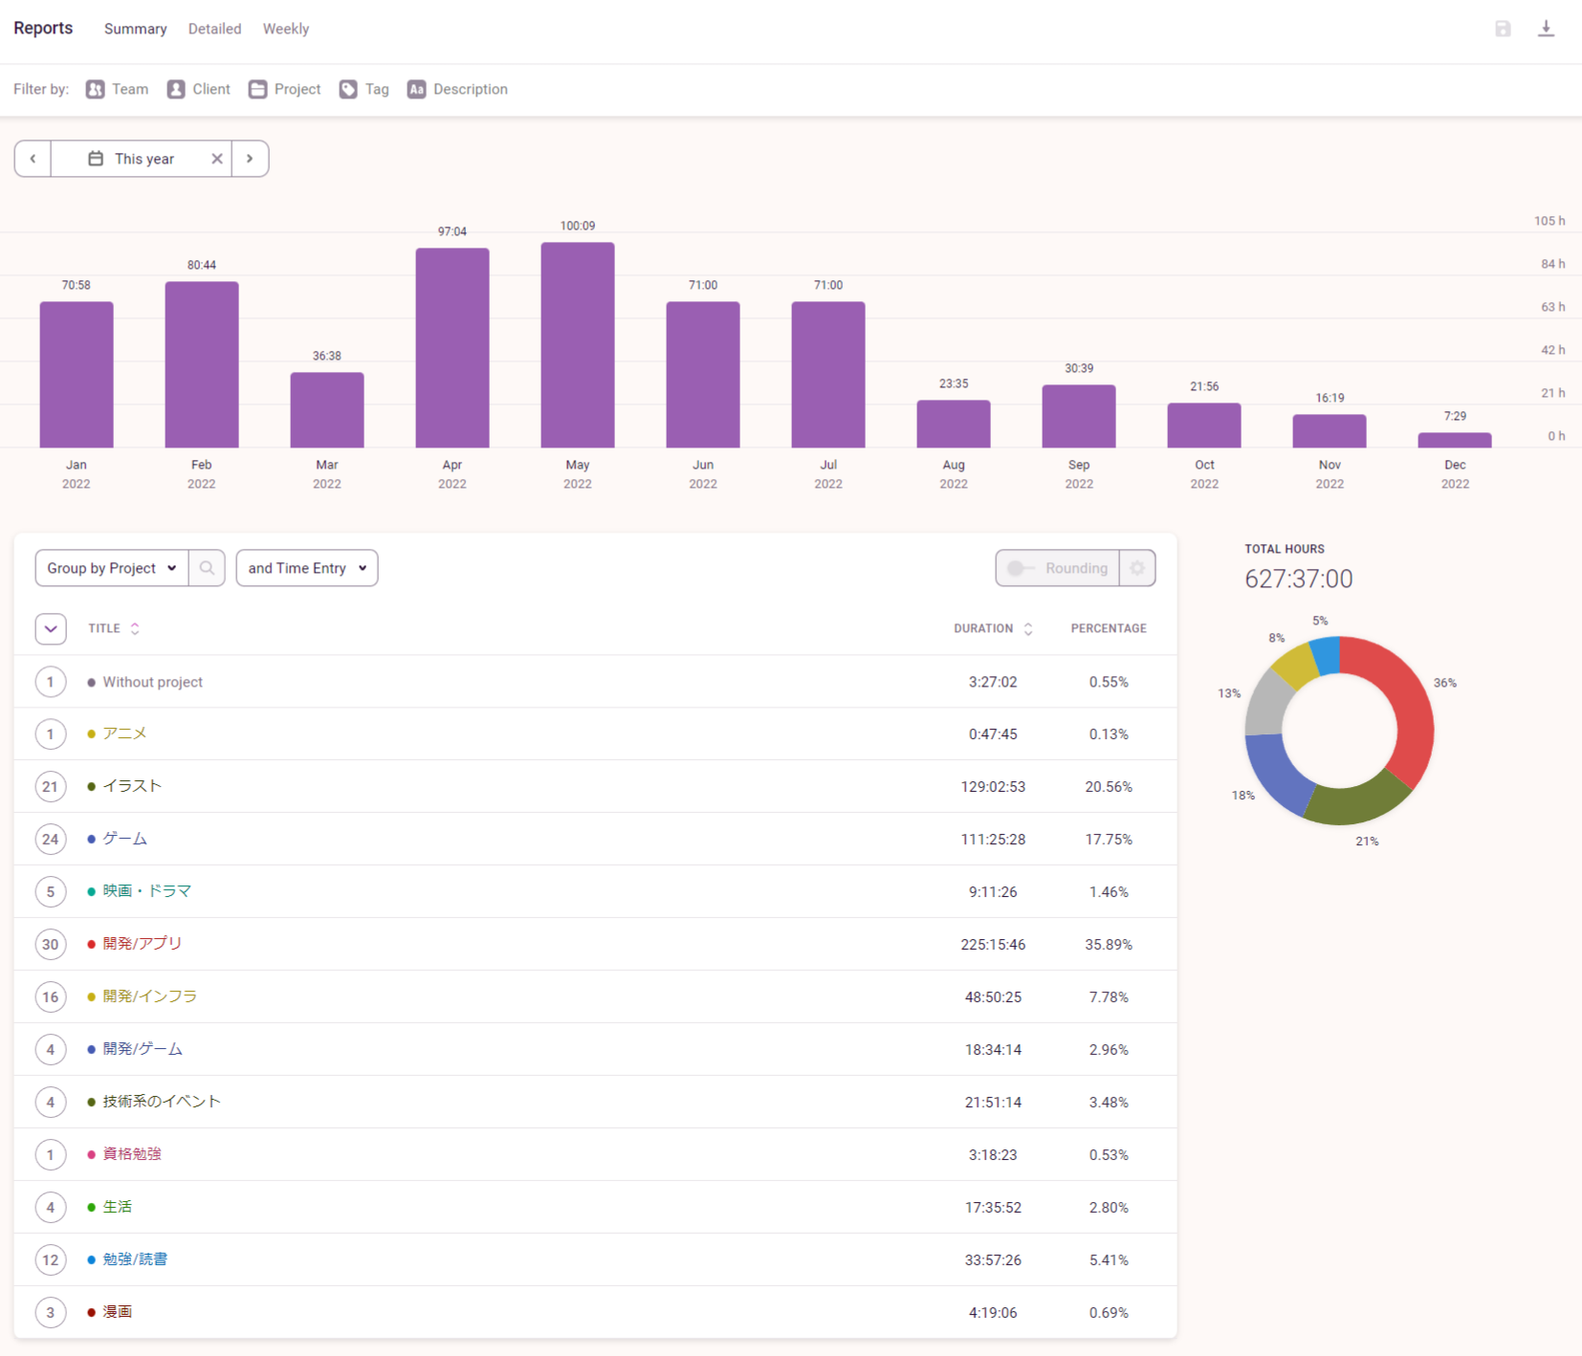Switch to Summary tab
The height and width of the screenshot is (1356, 1582).
pyautogui.click(x=135, y=29)
